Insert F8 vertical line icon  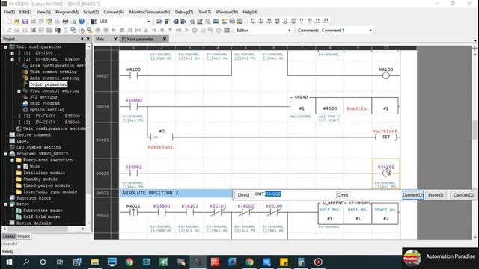pos(302,21)
